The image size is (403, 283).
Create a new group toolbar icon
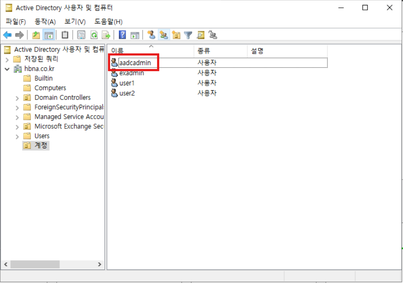coord(164,35)
